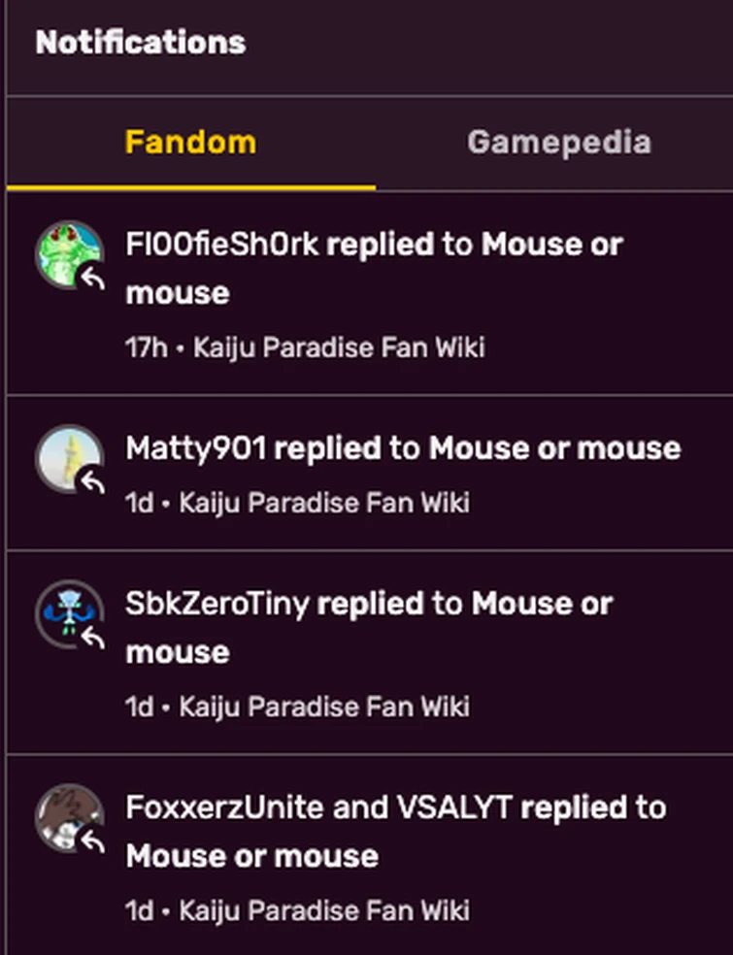Viewport: 733px width, 955px height.
Task: Click SbkZeroTiny's blue character avatar
Action: [x=66, y=611]
